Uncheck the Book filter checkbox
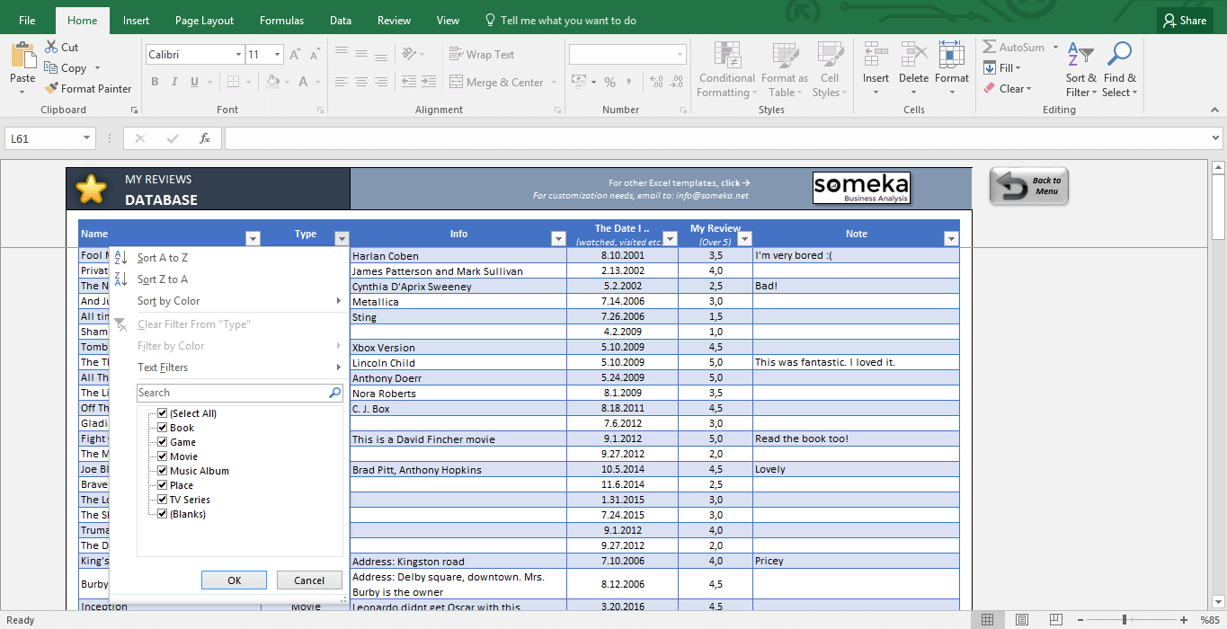Viewport: 1227px width, 629px height. 163,428
